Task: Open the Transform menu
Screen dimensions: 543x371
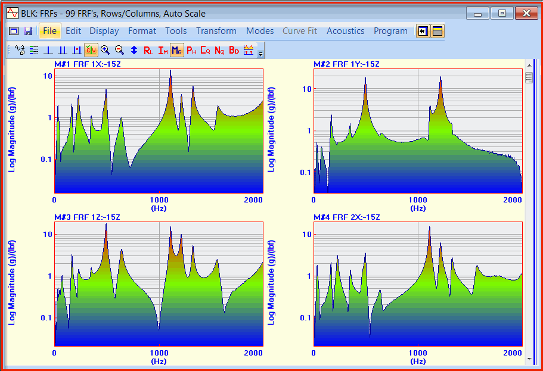Action: tap(216, 31)
